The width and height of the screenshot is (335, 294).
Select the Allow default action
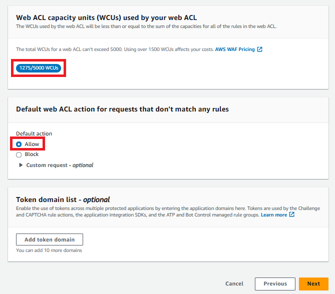click(x=19, y=144)
